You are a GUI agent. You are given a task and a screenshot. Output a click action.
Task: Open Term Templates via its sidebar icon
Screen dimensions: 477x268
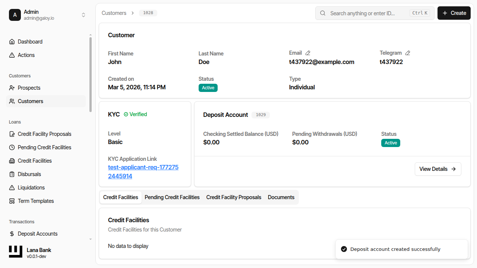click(12, 201)
